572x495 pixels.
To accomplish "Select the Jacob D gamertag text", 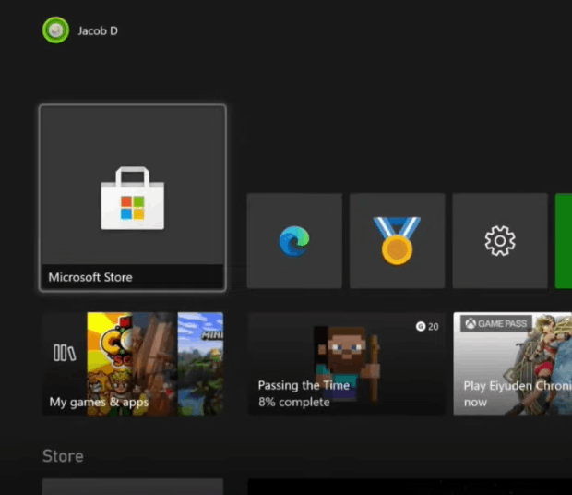I will pyautogui.click(x=98, y=31).
